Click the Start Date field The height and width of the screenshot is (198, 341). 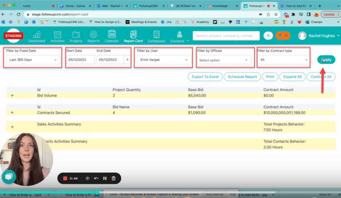pyautogui.click(x=80, y=60)
